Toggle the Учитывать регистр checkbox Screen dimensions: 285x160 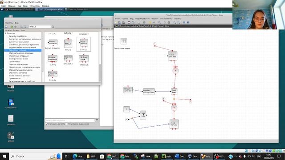click(x=46, y=124)
